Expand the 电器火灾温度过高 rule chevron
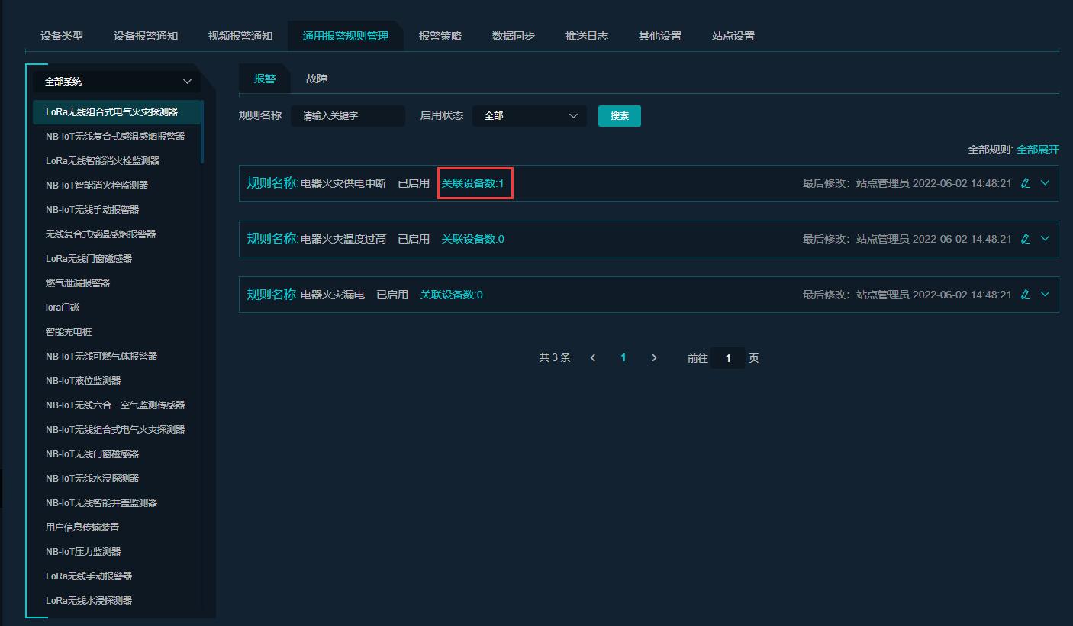This screenshot has height=626, width=1073. [x=1046, y=239]
